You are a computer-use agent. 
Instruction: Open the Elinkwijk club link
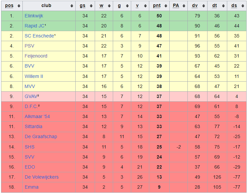(34, 16)
